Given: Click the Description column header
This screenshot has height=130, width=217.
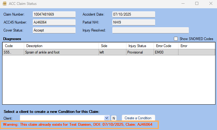Looking at the screenshot, I should [x=61, y=46].
